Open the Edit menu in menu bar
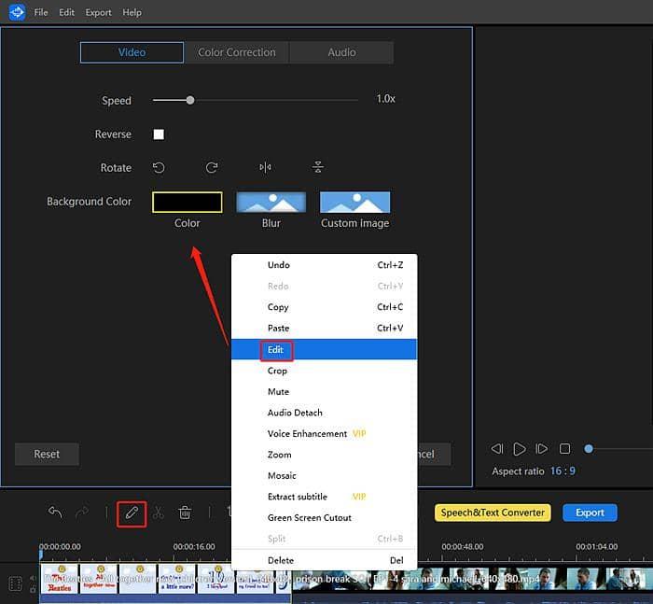The width and height of the screenshot is (653, 604). coord(66,12)
